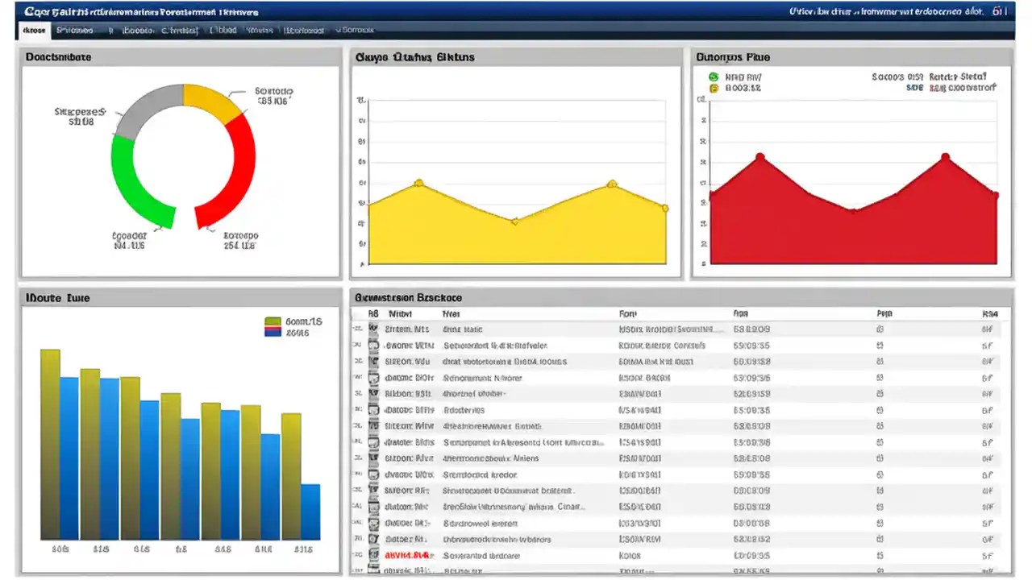Select the first row of the events table

[x=564, y=329]
